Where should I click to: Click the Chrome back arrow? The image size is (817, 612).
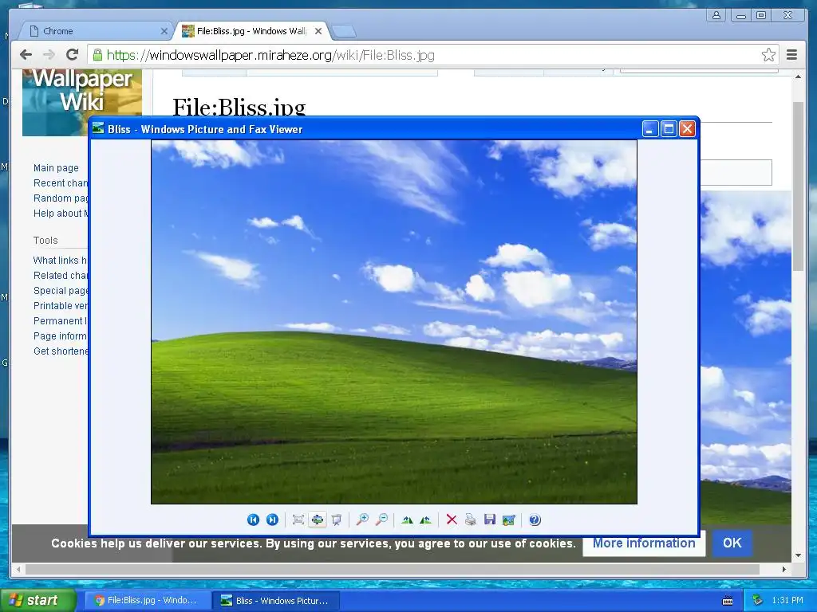tap(26, 55)
